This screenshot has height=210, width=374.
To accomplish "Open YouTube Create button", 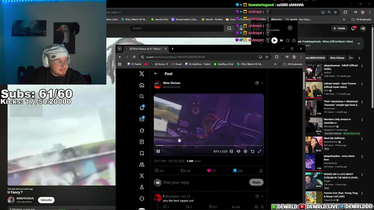I will coord(339,28).
